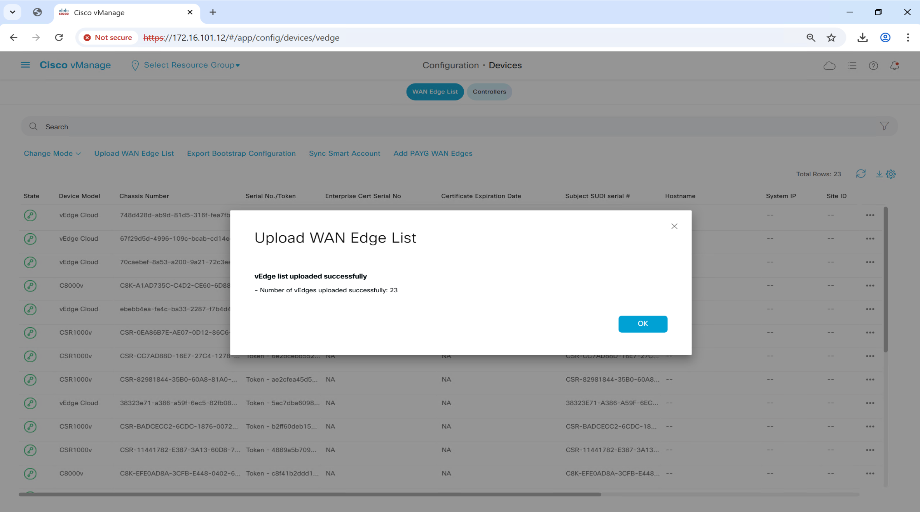Screen dimensions: 920x512
Task: Click OK in the upload dialog
Action: [642, 323]
